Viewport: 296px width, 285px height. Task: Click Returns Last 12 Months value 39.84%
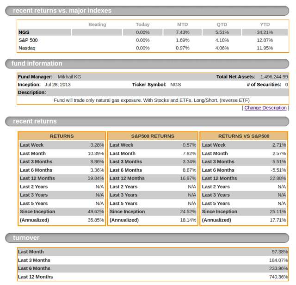click(96, 178)
